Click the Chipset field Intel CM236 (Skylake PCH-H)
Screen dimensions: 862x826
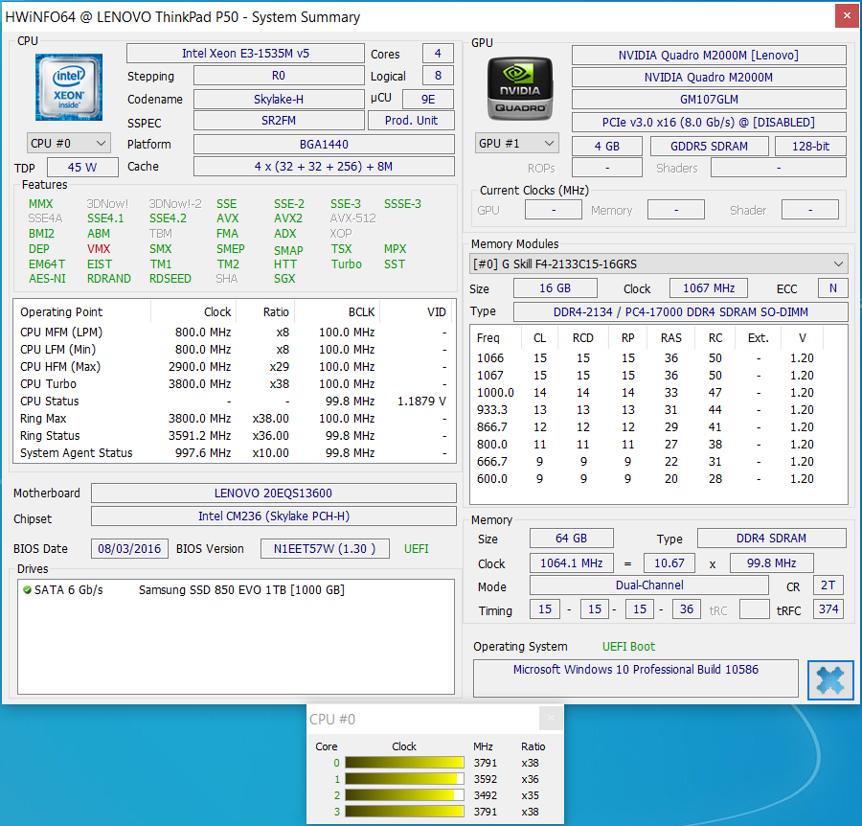pyautogui.click(x=273, y=516)
